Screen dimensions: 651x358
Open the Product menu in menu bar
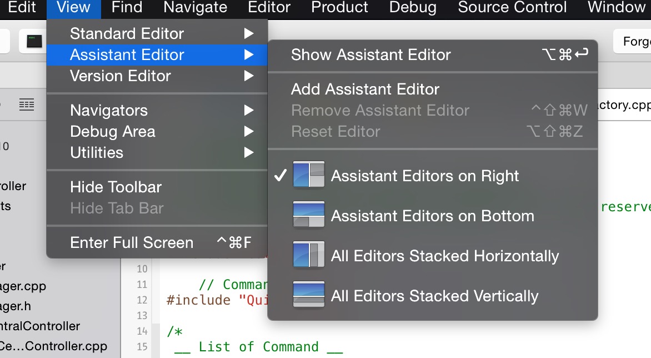[339, 7]
